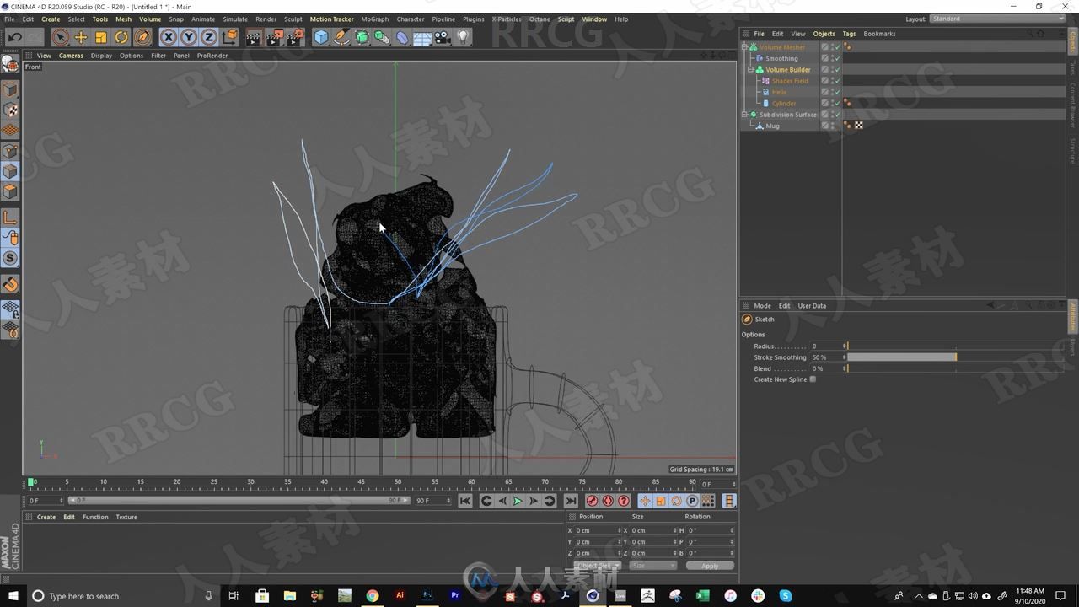Screen dimensions: 1079x607
Task: Open the deformer objects icon
Action: [402, 37]
